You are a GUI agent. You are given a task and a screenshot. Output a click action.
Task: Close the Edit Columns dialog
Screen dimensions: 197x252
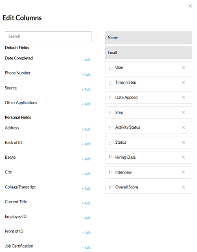coord(190,6)
